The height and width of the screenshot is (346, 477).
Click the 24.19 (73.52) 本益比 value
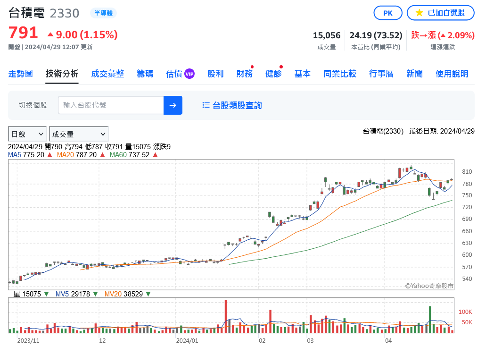[376, 35]
